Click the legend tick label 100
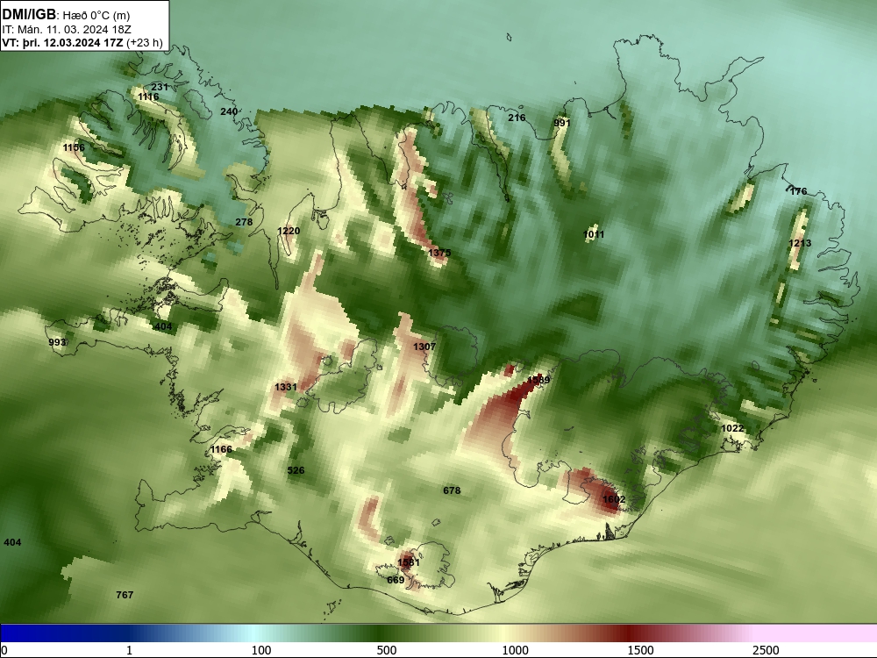 (261, 650)
